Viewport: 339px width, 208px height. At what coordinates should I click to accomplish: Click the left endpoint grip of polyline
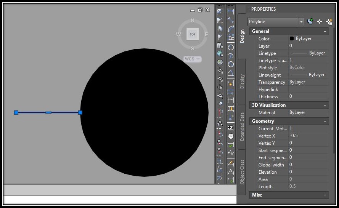pyautogui.click(x=16, y=112)
